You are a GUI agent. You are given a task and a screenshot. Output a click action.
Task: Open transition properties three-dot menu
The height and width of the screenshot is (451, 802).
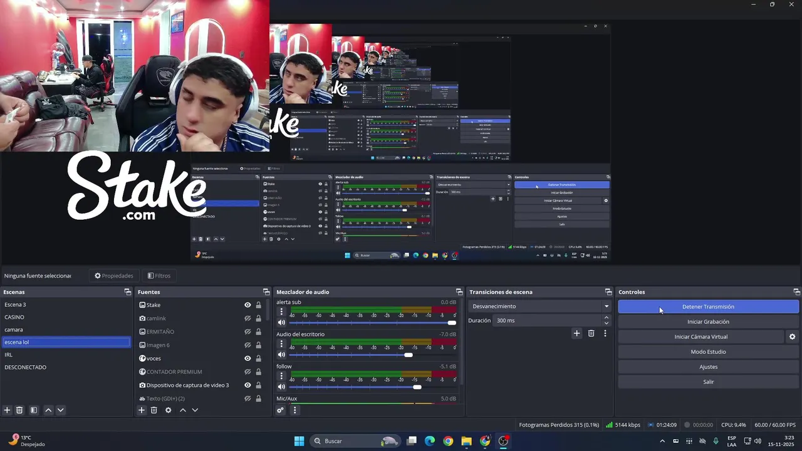click(605, 333)
